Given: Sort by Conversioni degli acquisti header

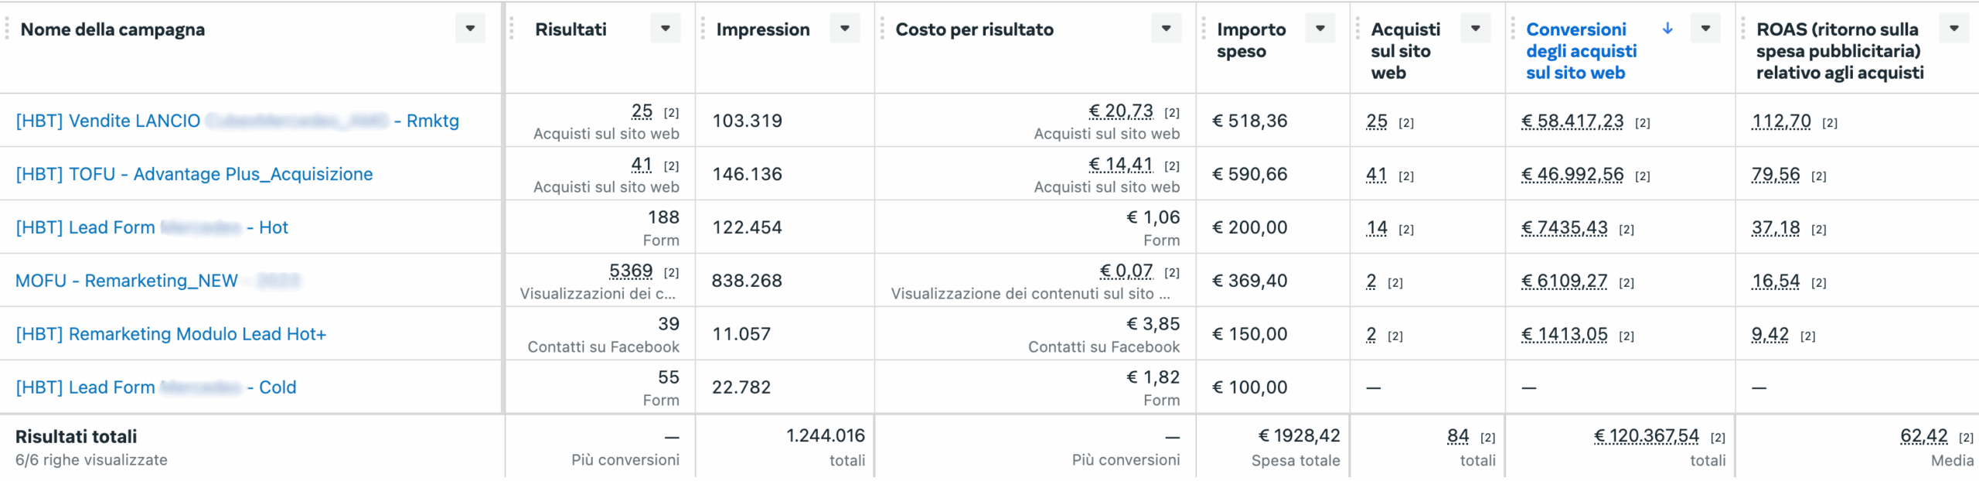Looking at the screenshot, I should click(1581, 51).
